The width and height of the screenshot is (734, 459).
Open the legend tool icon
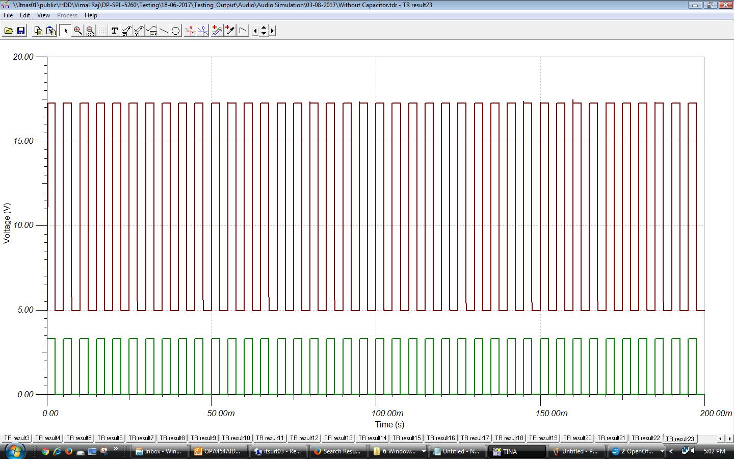pos(151,31)
